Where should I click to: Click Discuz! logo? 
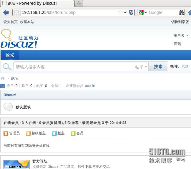[19, 38]
